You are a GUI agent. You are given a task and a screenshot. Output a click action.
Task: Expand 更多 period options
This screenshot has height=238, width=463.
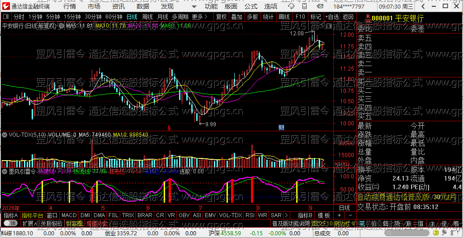tap(199, 17)
